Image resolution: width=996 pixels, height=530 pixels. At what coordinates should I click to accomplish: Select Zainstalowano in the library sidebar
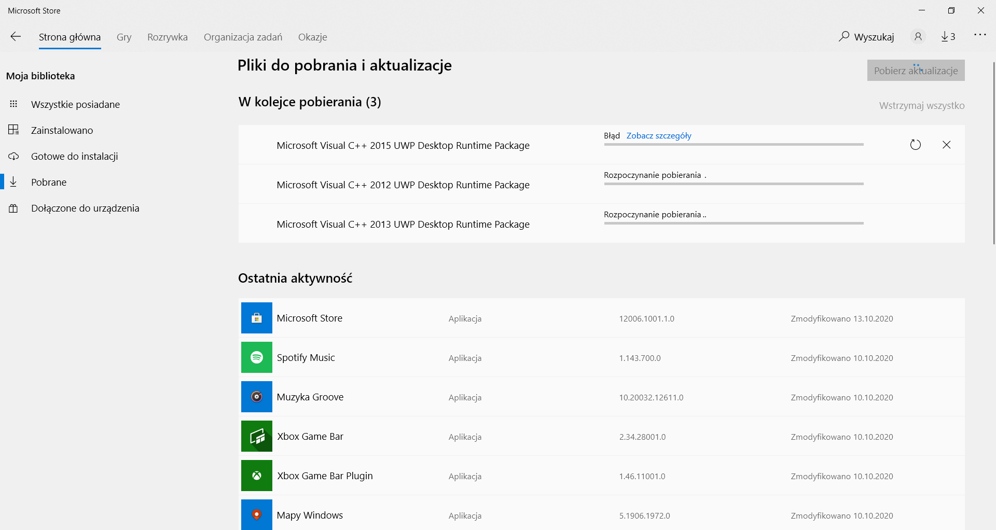[62, 130]
